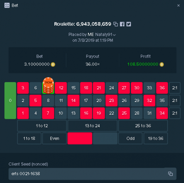Select the green 0 cell
This screenshot has height=183, width=184.
[10, 100]
